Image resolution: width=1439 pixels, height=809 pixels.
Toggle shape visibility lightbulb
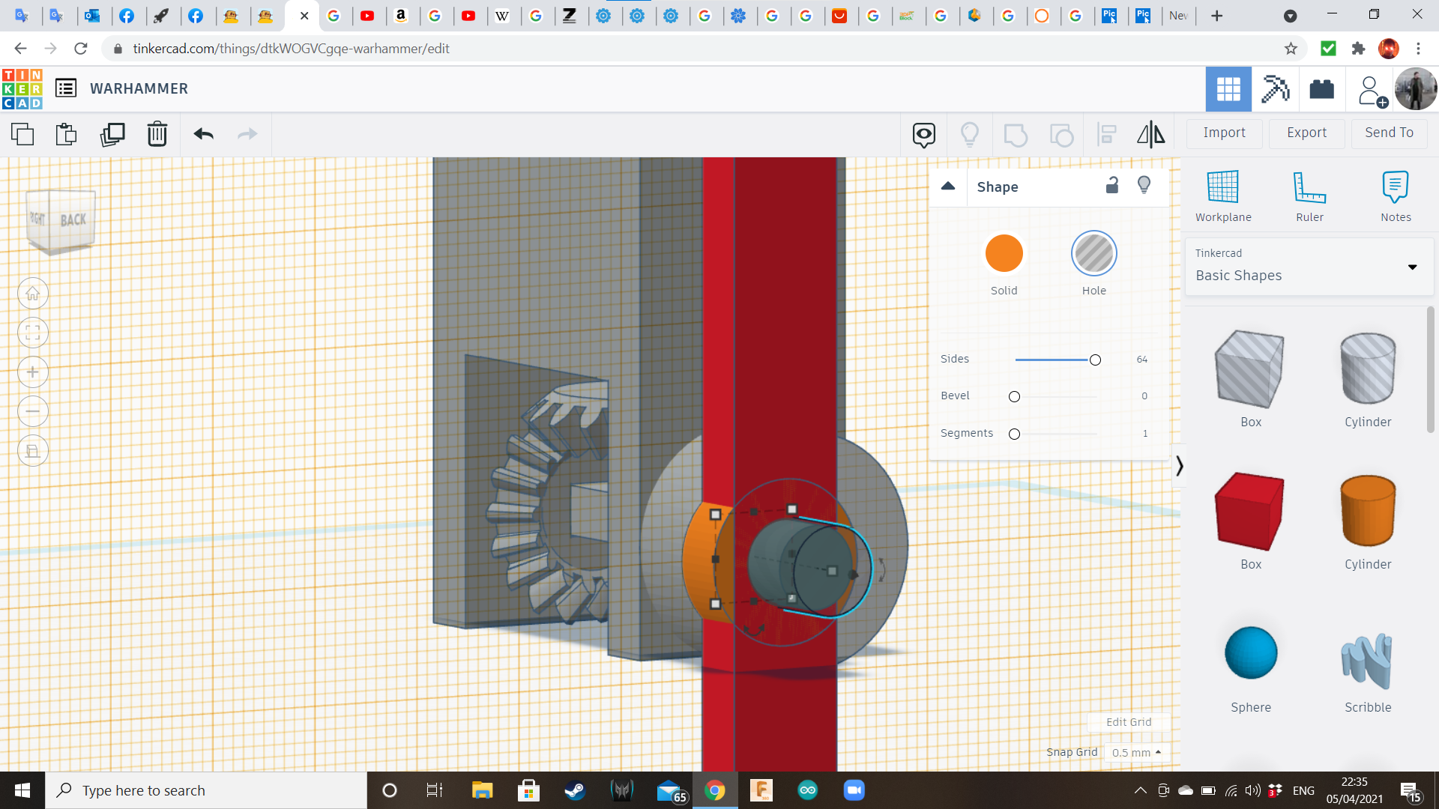[1144, 186]
